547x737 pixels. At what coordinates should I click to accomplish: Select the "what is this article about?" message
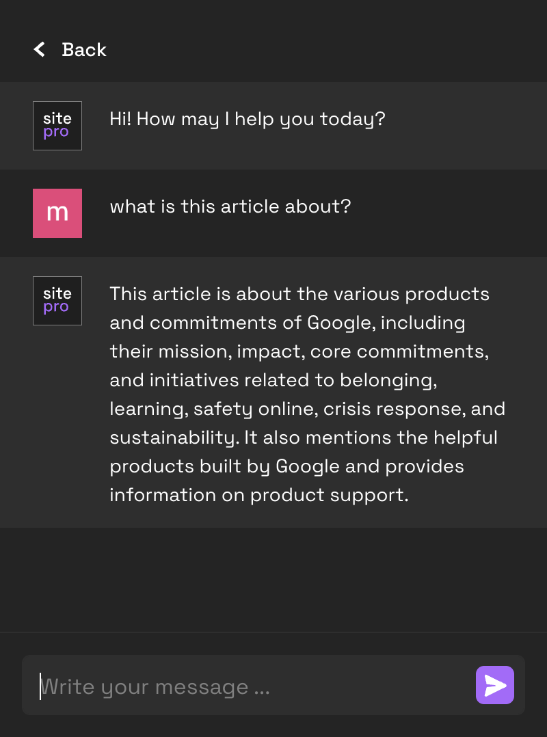tap(230, 206)
